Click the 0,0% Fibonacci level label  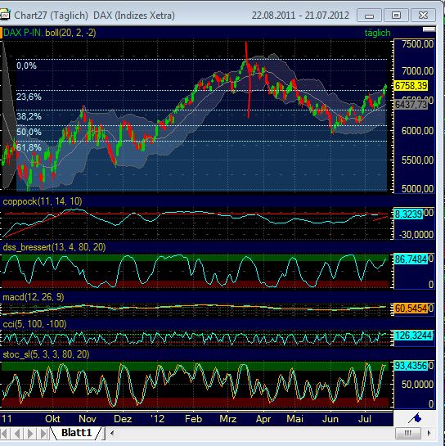pos(26,66)
